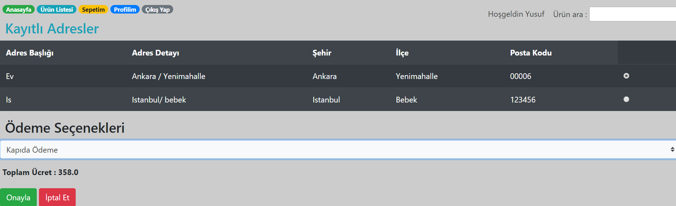The width and height of the screenshot is (676, 206).
Task: Select the Ev address radio button
Action: coord(626,76)
